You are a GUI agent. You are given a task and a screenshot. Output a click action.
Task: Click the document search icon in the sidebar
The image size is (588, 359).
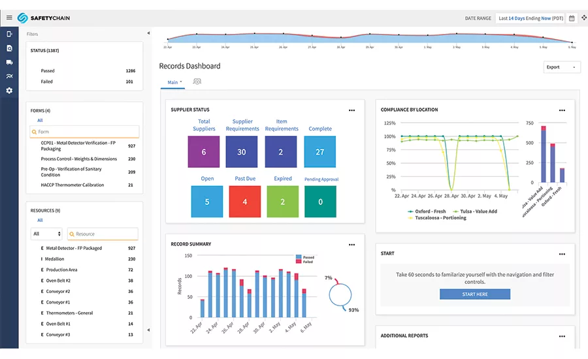[9, 48]
